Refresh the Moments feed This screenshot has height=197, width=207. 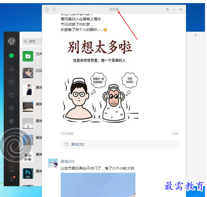(54, 9)
